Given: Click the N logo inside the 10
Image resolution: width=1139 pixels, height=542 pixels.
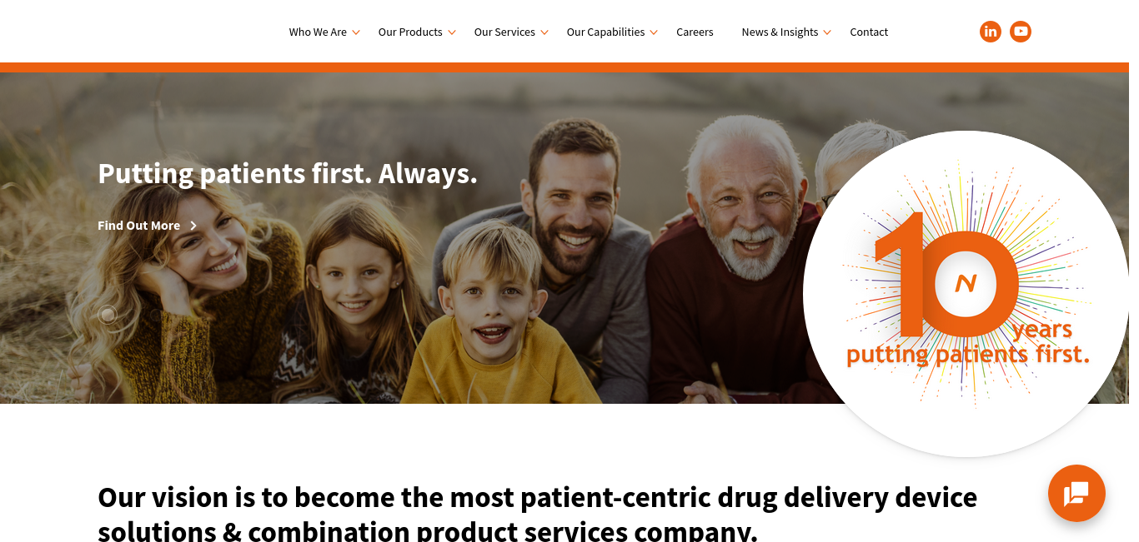Looking at the screenshot, I should tap(966, 284).
